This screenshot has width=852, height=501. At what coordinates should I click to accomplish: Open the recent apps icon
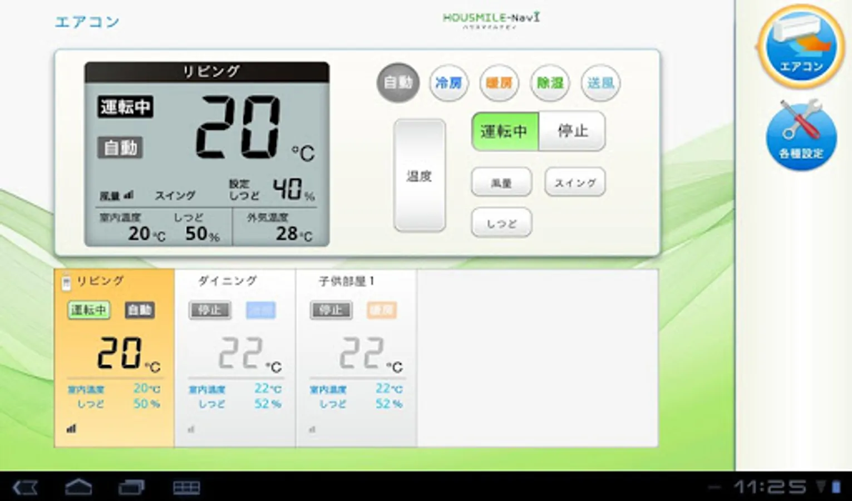(x=131, y=488)
